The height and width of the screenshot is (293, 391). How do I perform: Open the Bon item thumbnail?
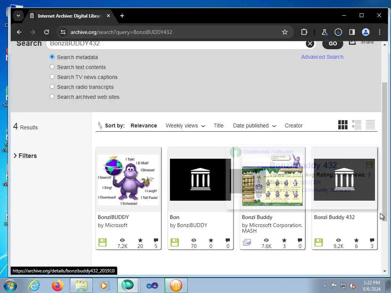200,180
